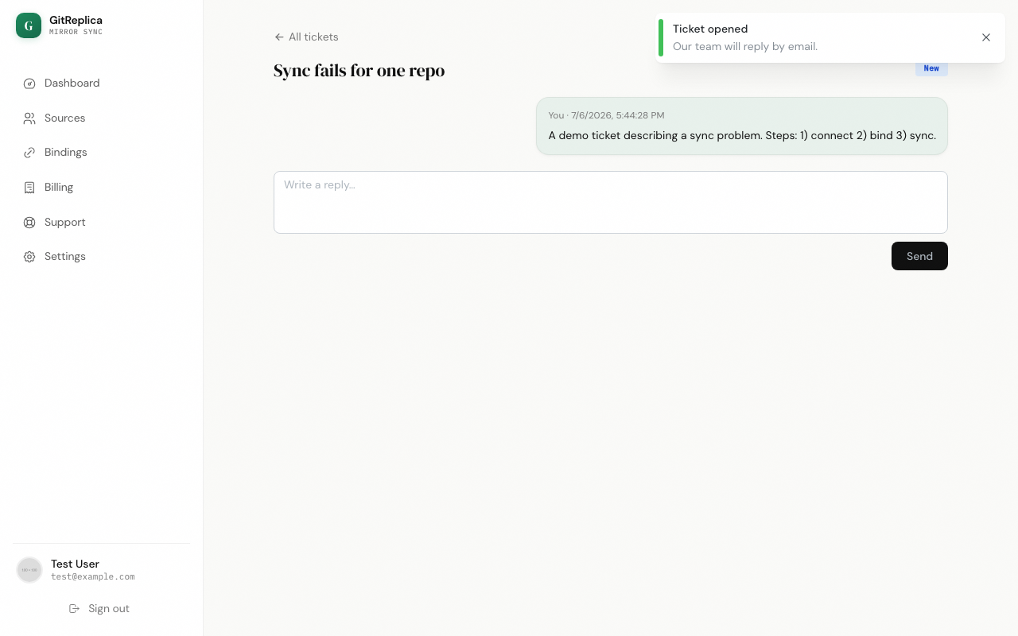This screenshot has height=636, width=1018.
Task: Open Dashboard via its compass icon
Action: click(x=29, y=83)
